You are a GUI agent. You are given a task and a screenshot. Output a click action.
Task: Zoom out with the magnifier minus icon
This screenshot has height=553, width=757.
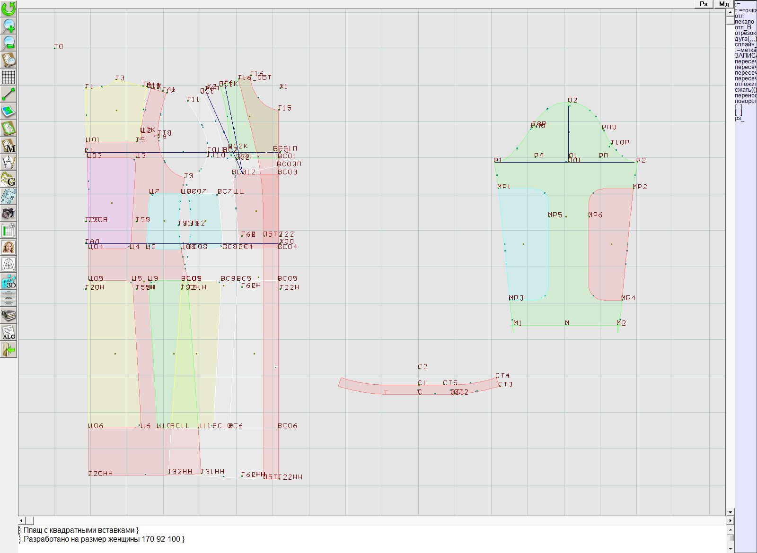(x=9, y=43)
